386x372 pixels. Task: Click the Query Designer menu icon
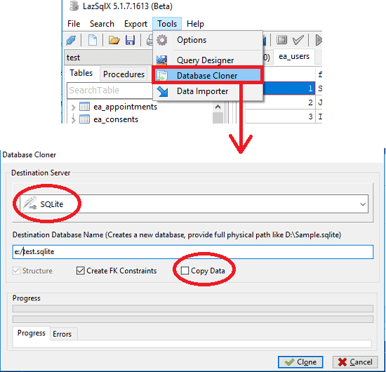point(162,60)
